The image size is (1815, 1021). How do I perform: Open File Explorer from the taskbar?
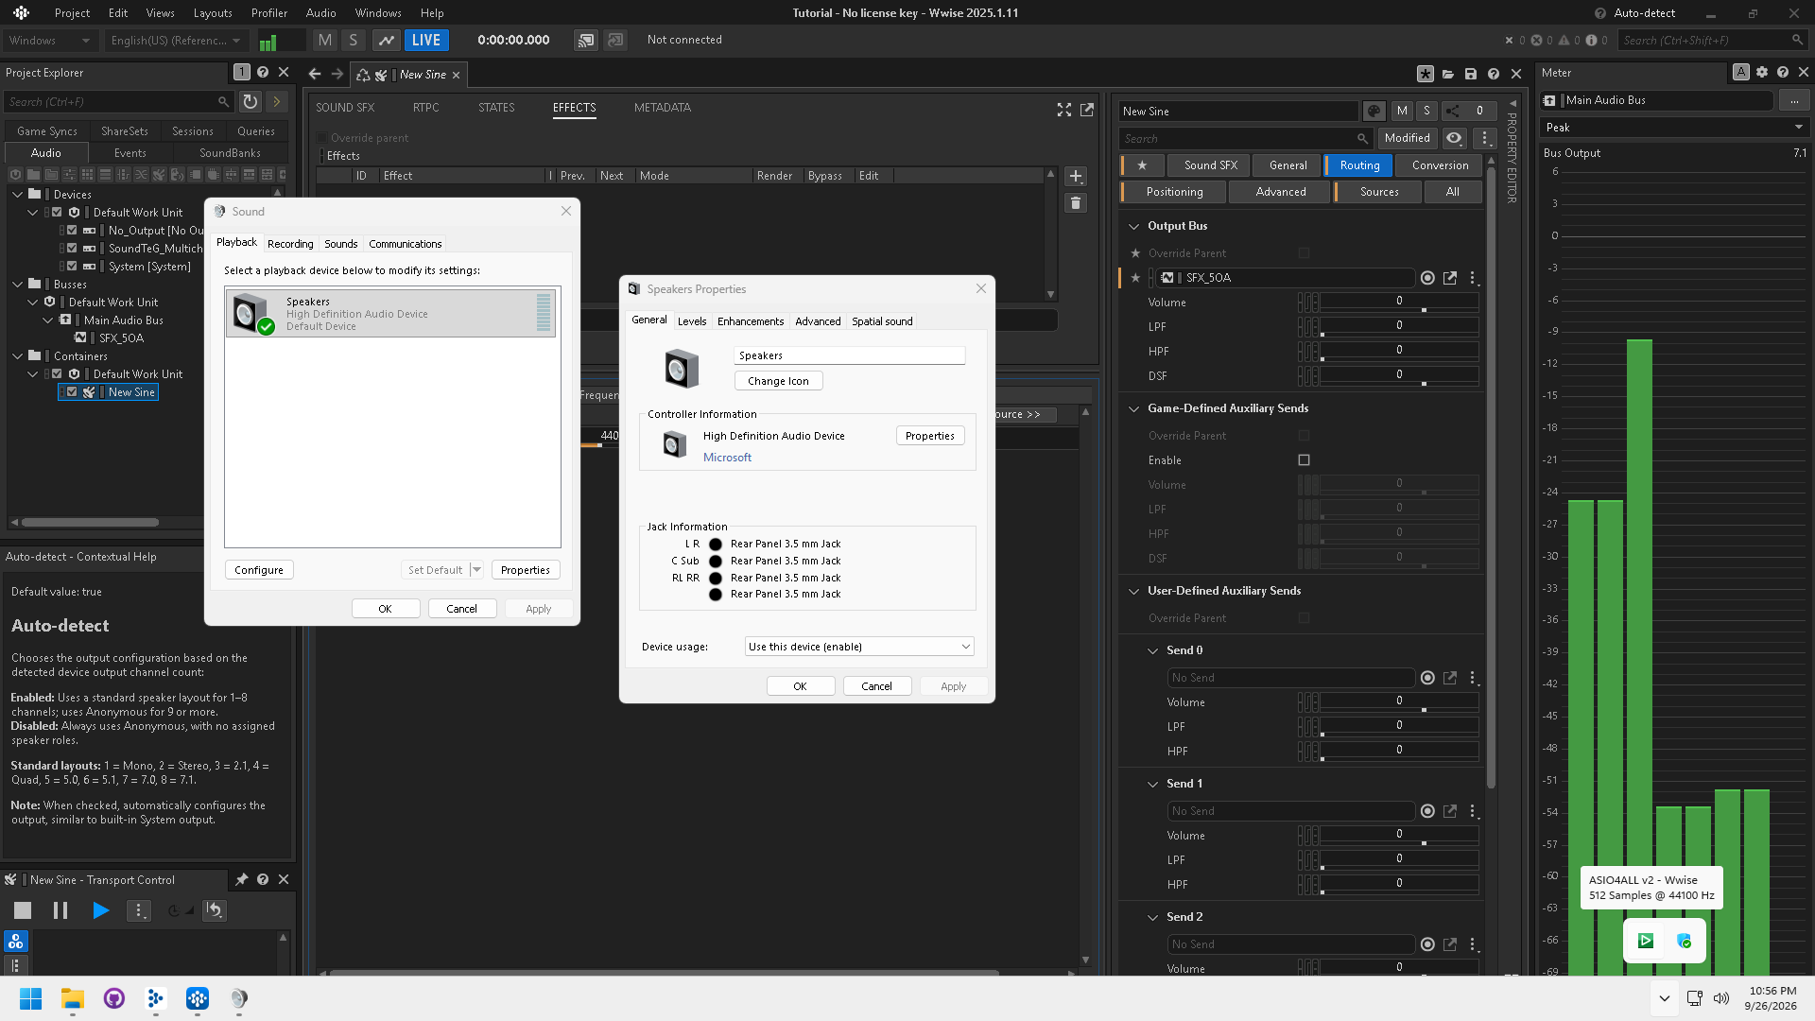73,998
